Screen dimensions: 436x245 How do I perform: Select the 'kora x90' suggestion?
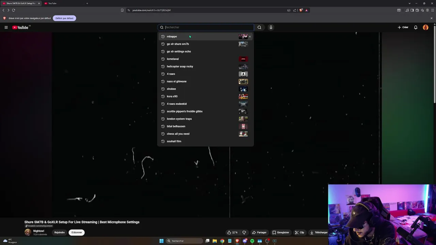[x=205, y=96]
